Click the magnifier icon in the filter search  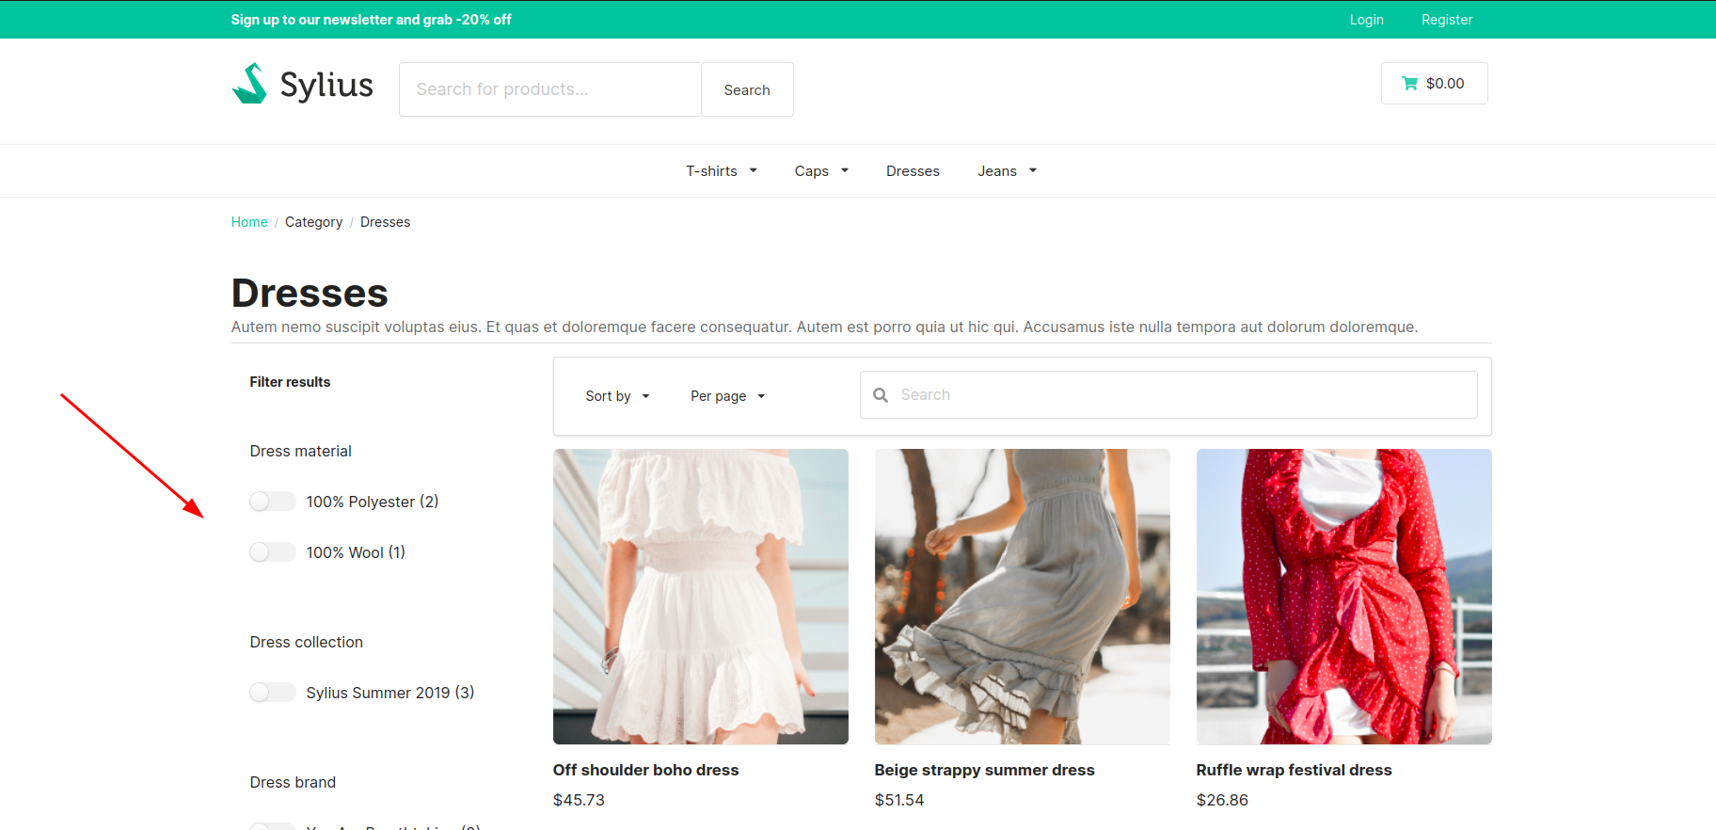point(881,395)
